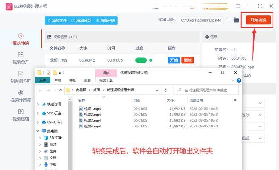Expand the Explorer ribbon chevron
The height and width of the screenshot is (170, 279).
(232, 81)
